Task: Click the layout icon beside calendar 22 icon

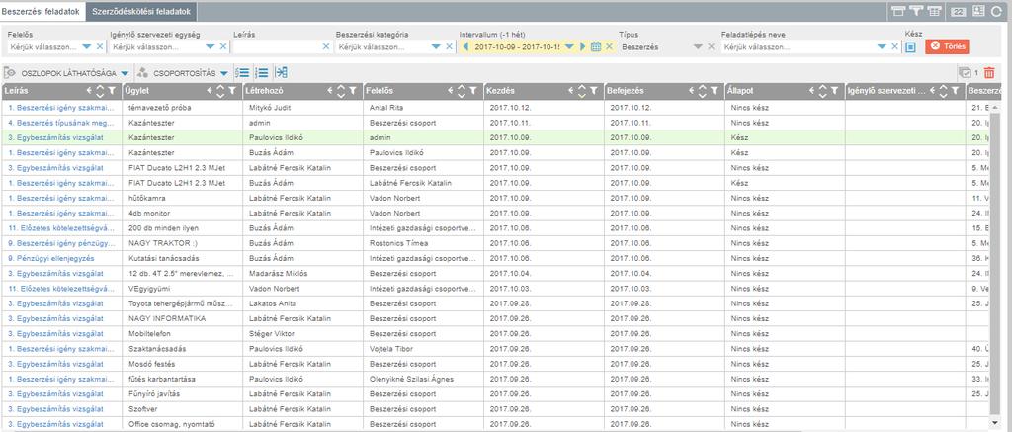Action: pos(978,11)
